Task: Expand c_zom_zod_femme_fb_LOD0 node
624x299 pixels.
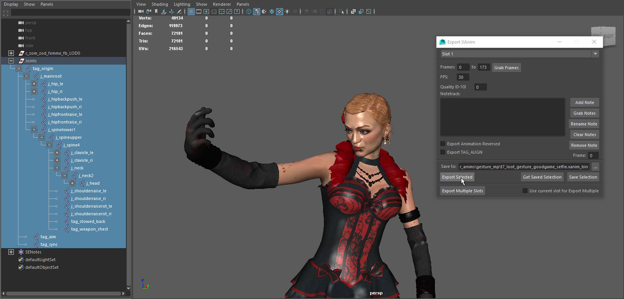Action: [11, 53]
